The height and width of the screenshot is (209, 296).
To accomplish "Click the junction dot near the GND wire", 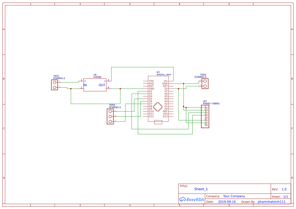I will click(184, 83).
